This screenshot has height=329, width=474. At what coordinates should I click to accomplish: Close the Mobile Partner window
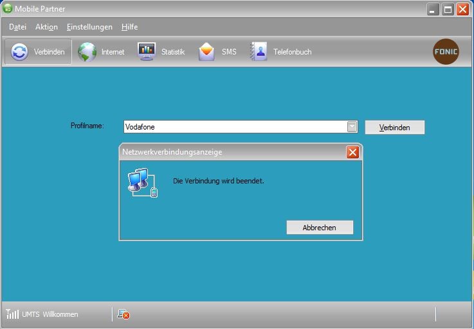[x=462, y=10]
